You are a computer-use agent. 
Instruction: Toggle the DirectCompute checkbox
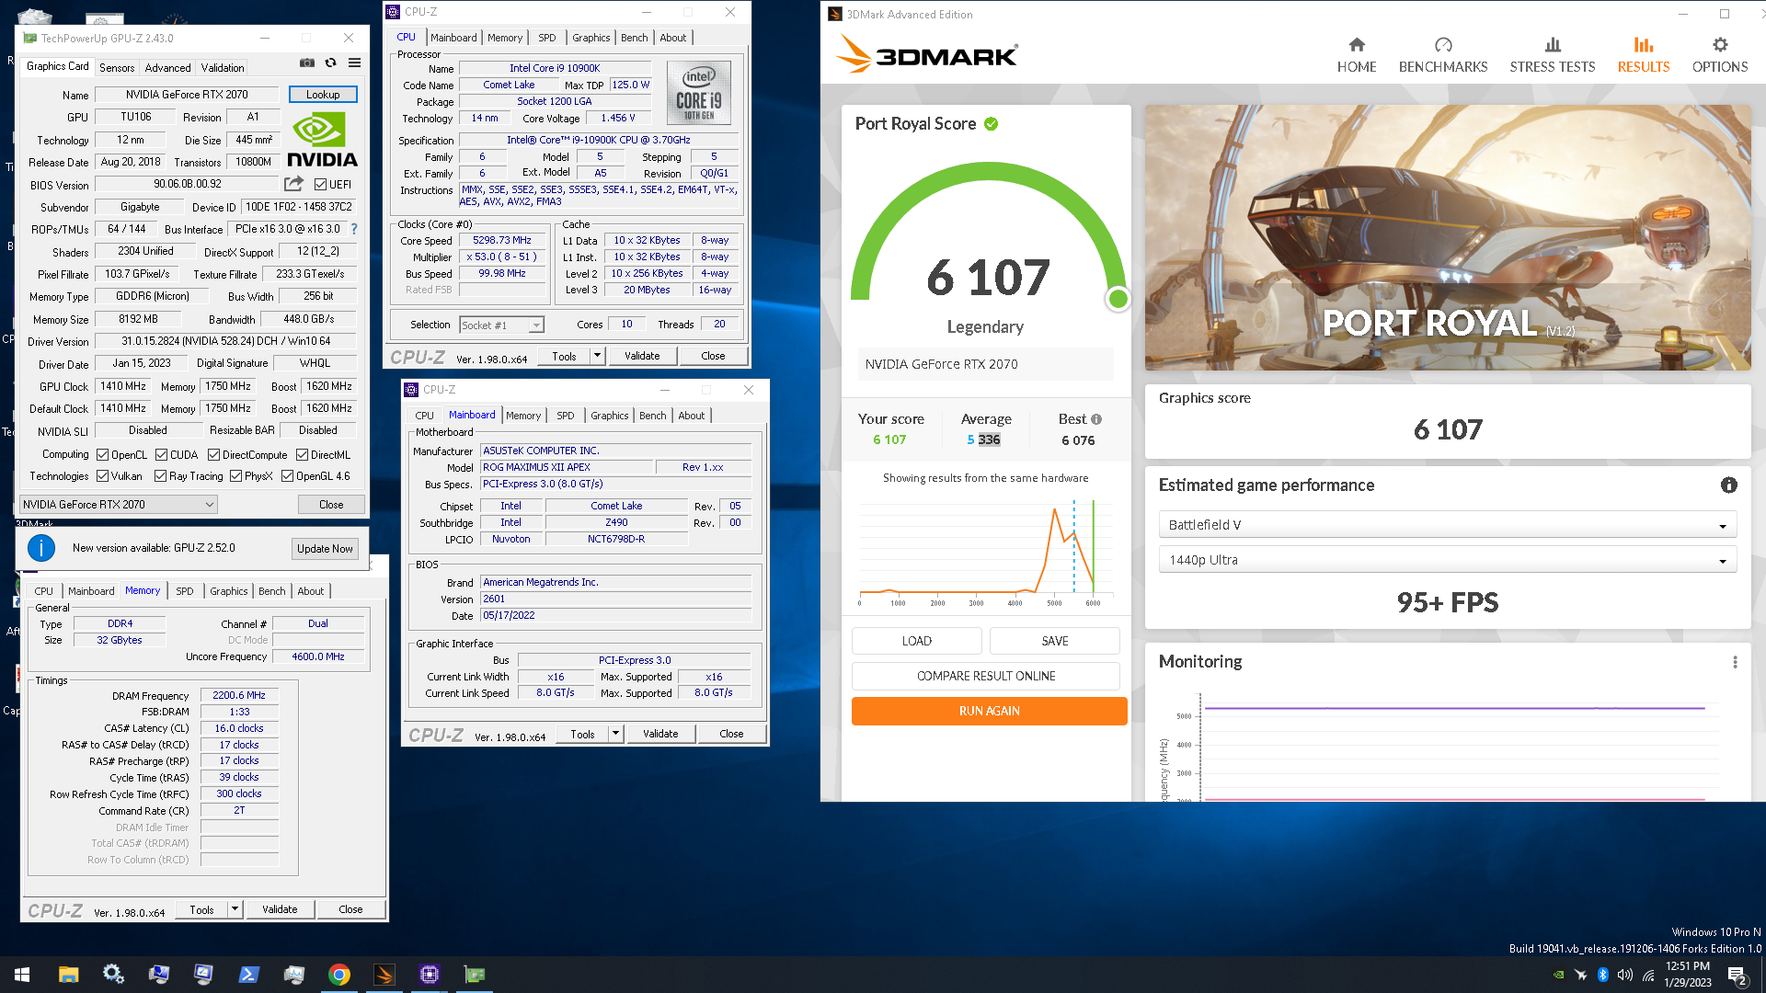213,455
